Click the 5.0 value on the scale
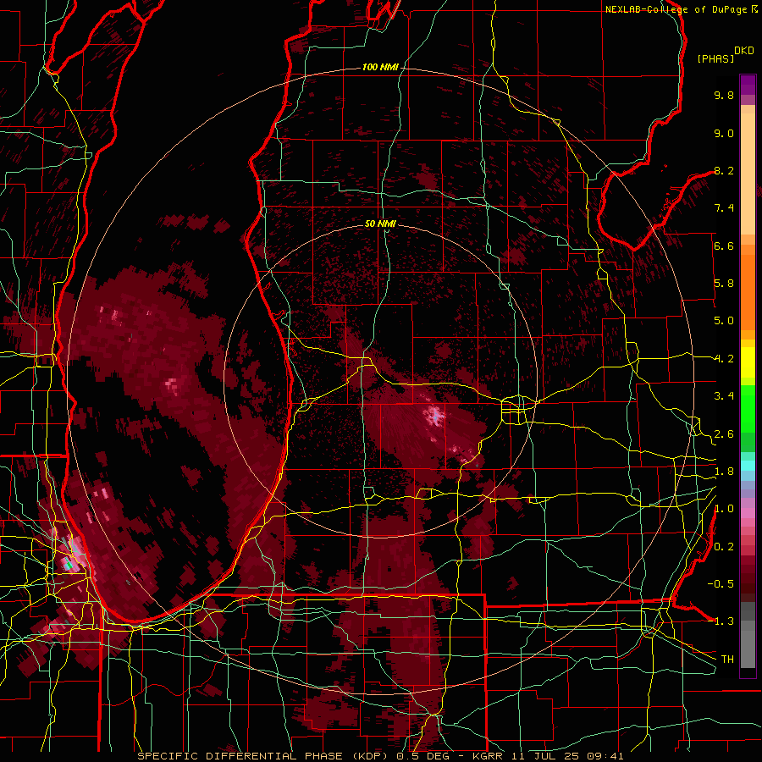The height and width of the screenshot is (762, 762). click(724, 321)
